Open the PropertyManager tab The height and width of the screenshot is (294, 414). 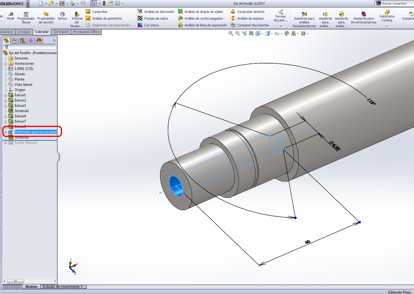(x=14, y=41)
